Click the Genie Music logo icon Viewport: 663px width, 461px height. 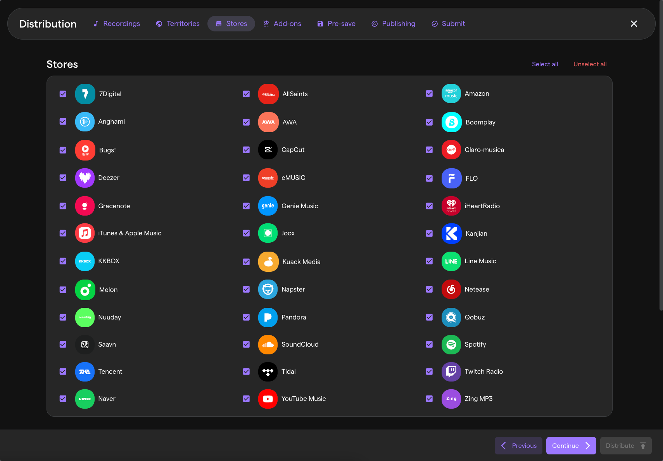[268, 206]
